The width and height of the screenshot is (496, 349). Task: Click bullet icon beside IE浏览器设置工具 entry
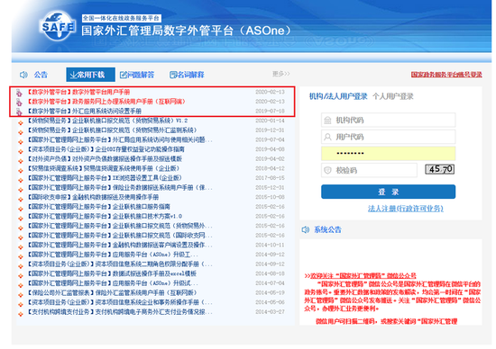21,180
